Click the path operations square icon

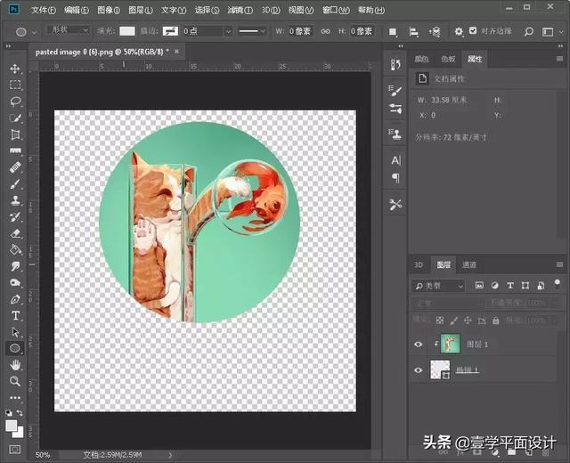click(393, 32)
